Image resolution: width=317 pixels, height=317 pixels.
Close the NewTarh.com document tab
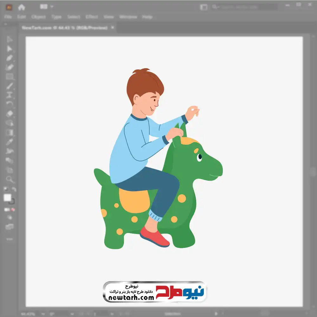point(113,27)
